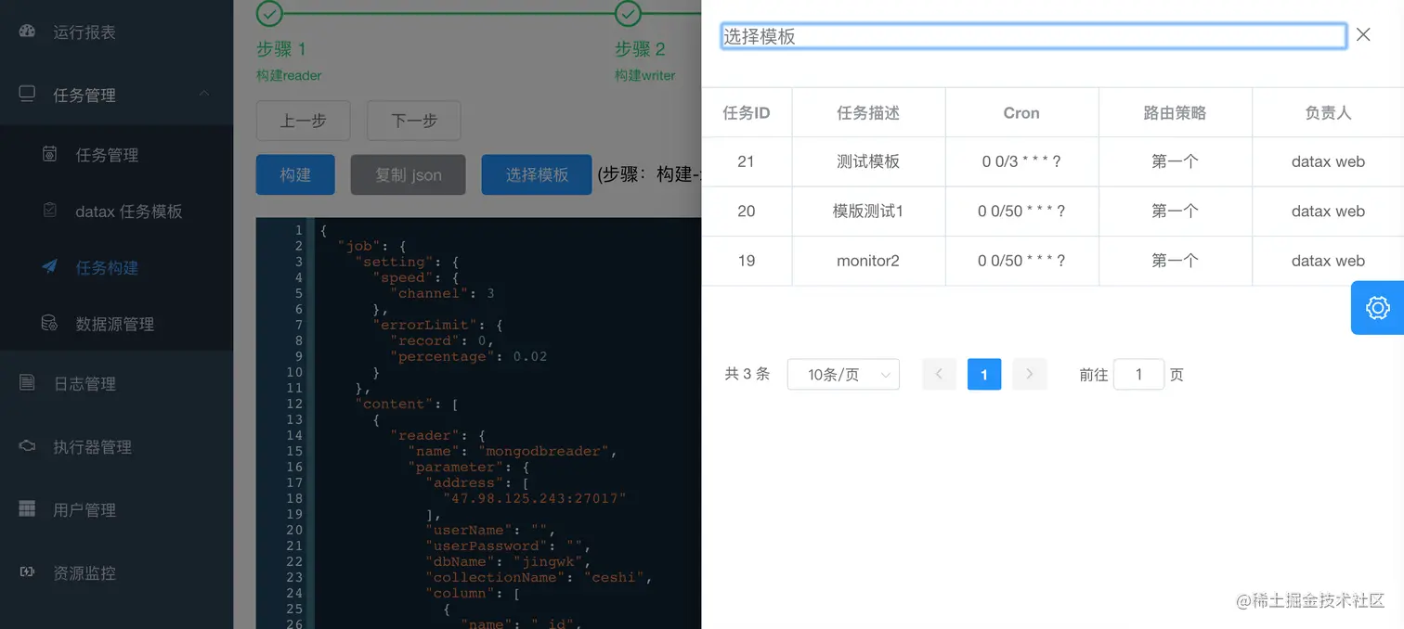Select template row with ID 21
Image resolution: width=1404 pixels, height=629 pixels.
1053,161
